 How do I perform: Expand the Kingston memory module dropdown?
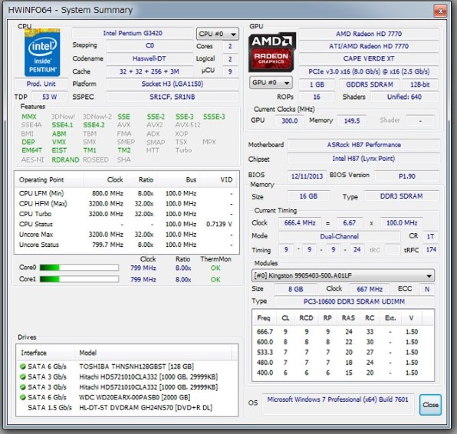click(343, 275)
